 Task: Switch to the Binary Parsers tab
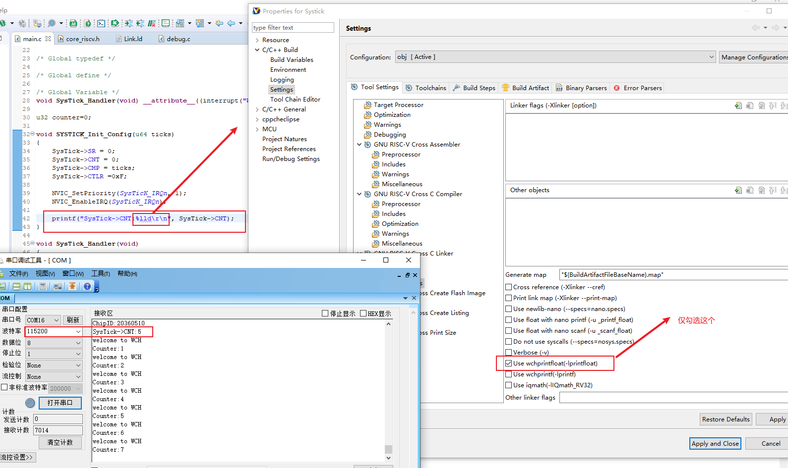click(582, 88)
